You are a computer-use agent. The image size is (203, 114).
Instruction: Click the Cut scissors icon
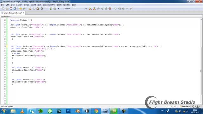point(30,9)
